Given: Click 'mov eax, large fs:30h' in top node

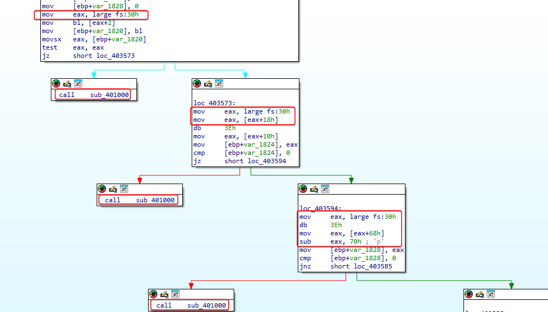Looking at the screenshot, I should pos(90,15).
